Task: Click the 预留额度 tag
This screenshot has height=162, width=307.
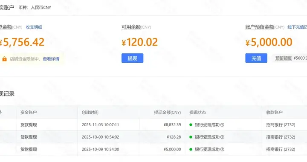Action: pyautogui.click(x=284, y=58)
